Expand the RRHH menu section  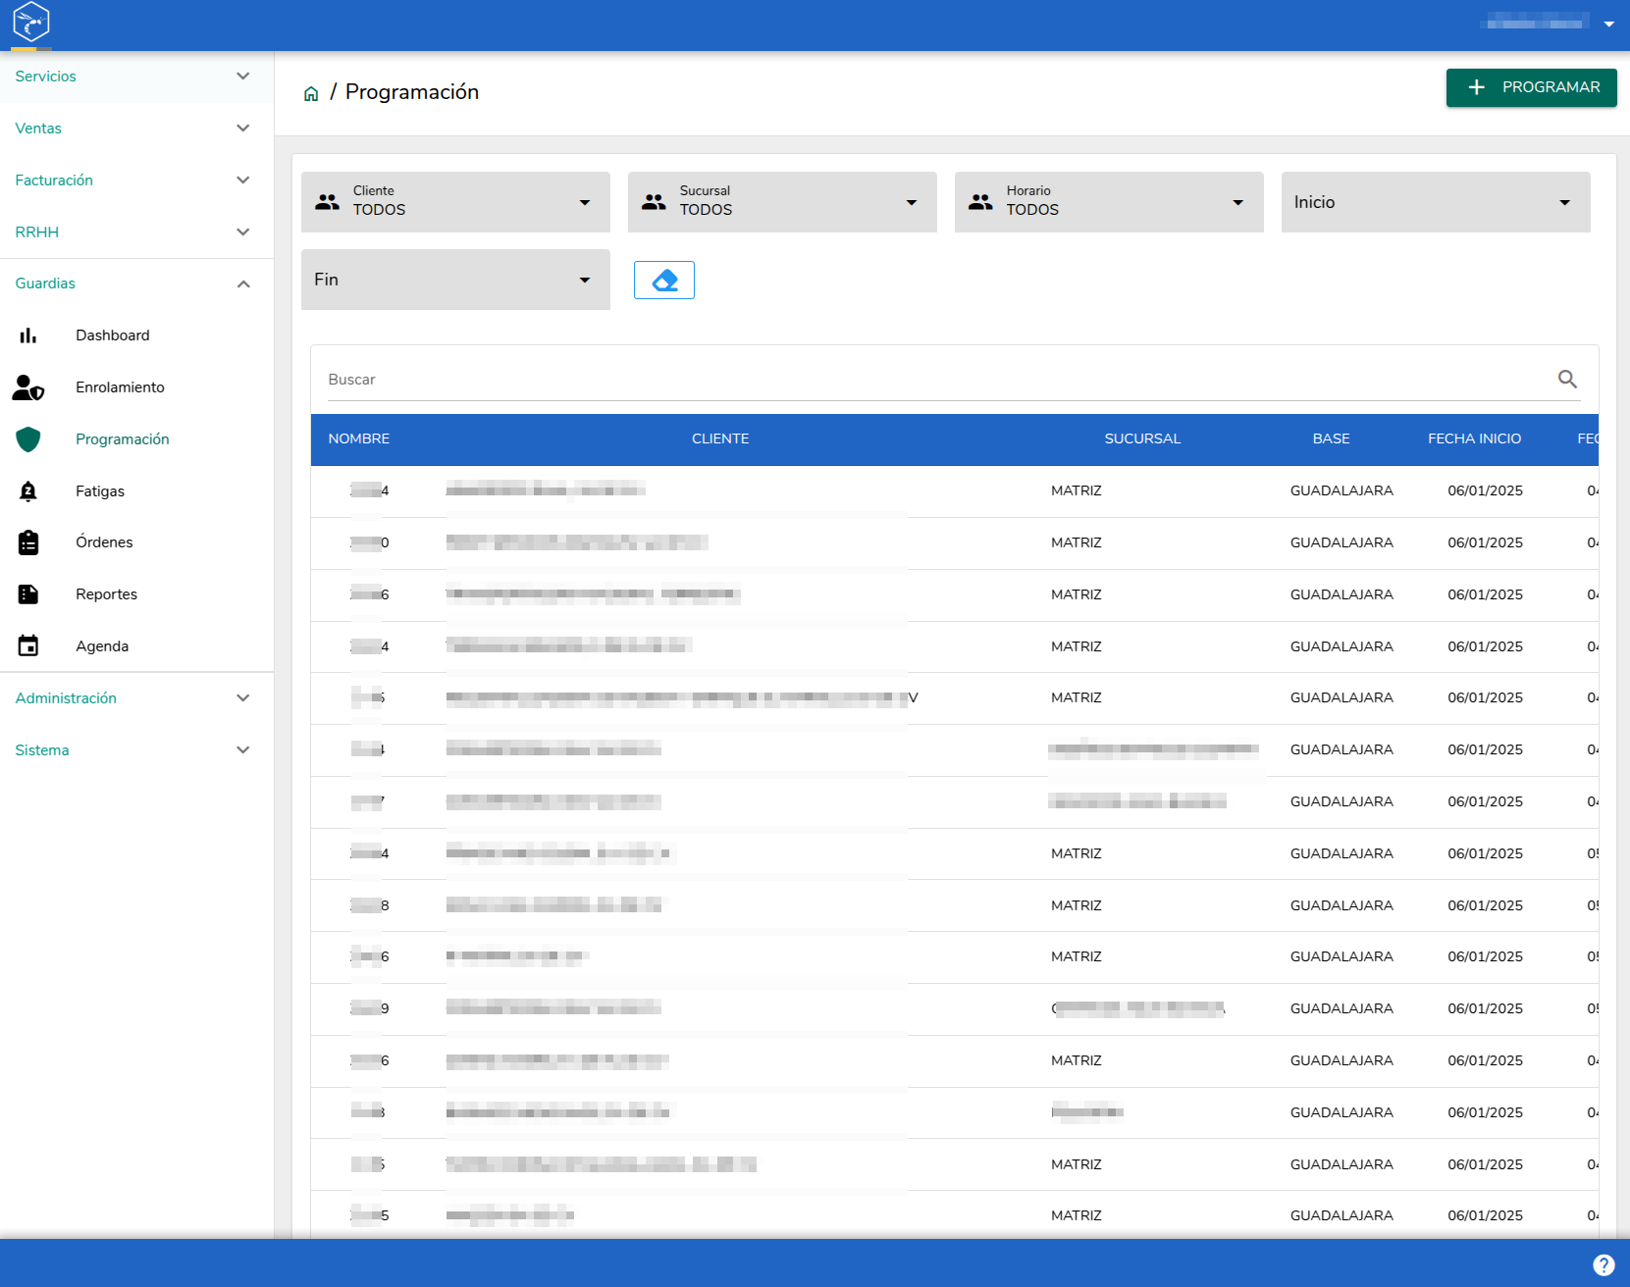136,232
